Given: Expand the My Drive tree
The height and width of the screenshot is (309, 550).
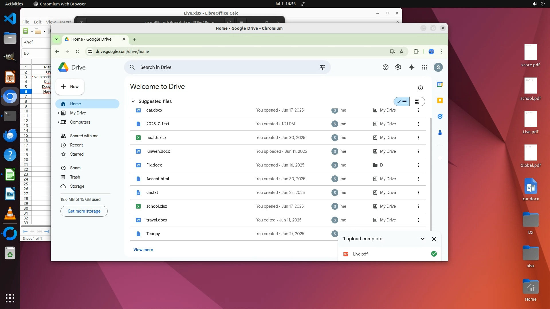Looking at the screenshot, I should click(59, 113).
